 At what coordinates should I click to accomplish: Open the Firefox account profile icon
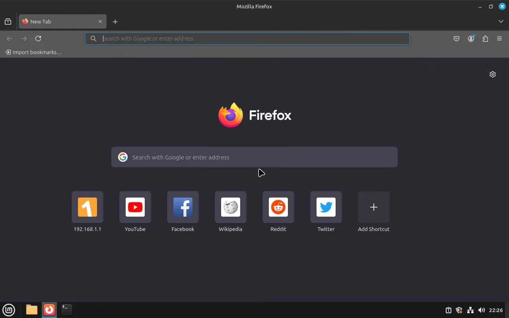click(x=471, y=39)
